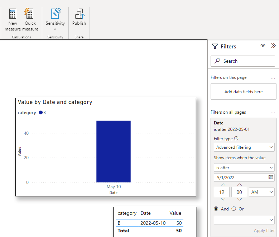Decrease the hour with down arrow

(x=223, y=199)
